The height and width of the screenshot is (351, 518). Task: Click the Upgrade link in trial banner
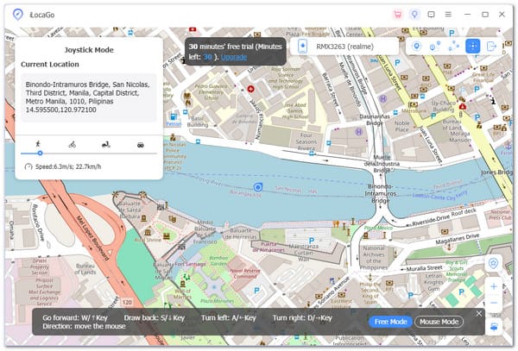coord(234,57)
